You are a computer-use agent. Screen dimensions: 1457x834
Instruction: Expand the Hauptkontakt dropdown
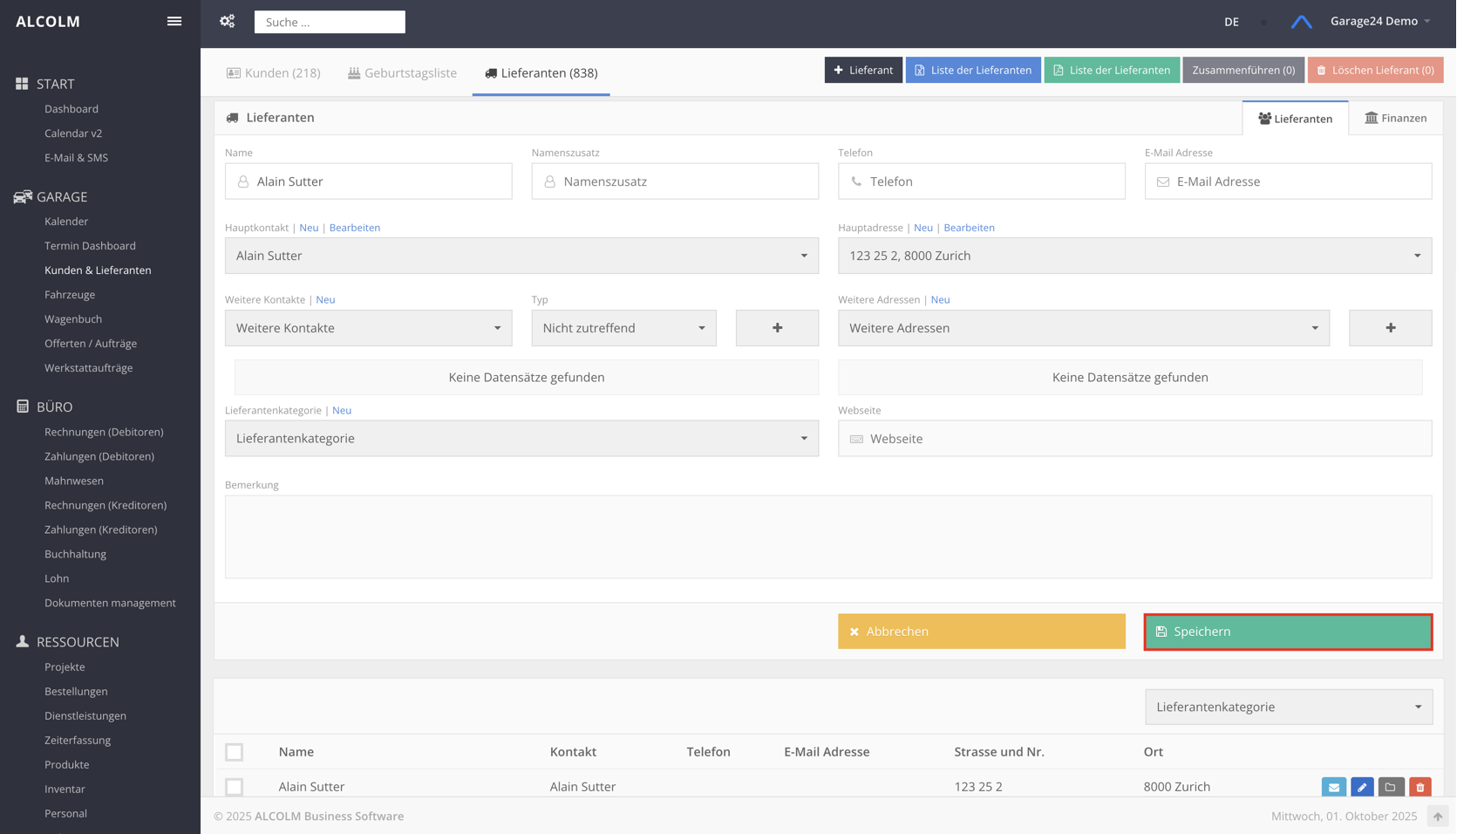(x=521, y=256)
